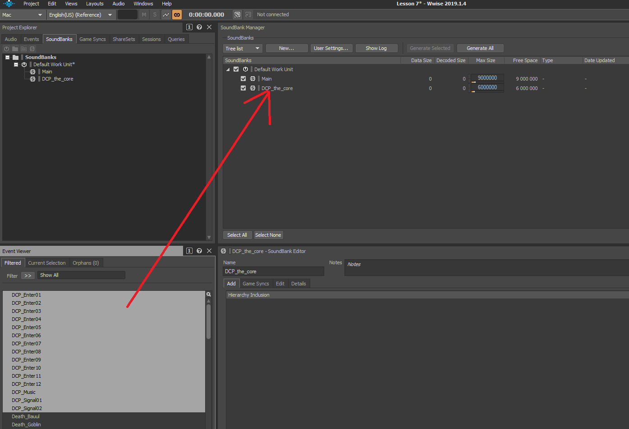Click Select None button
The image size is (629, 429).
[x=268, y=235]
